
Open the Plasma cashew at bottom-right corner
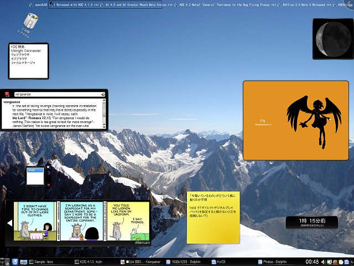coord(352,262)
